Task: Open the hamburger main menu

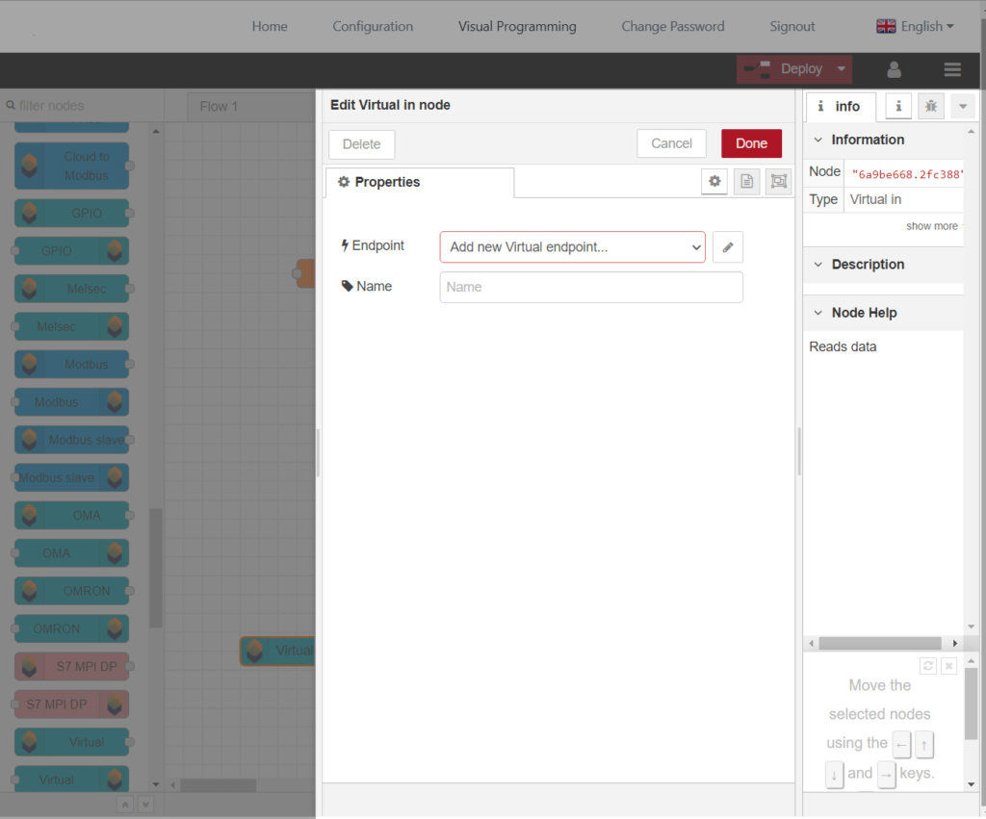Action: click(952, 69)
